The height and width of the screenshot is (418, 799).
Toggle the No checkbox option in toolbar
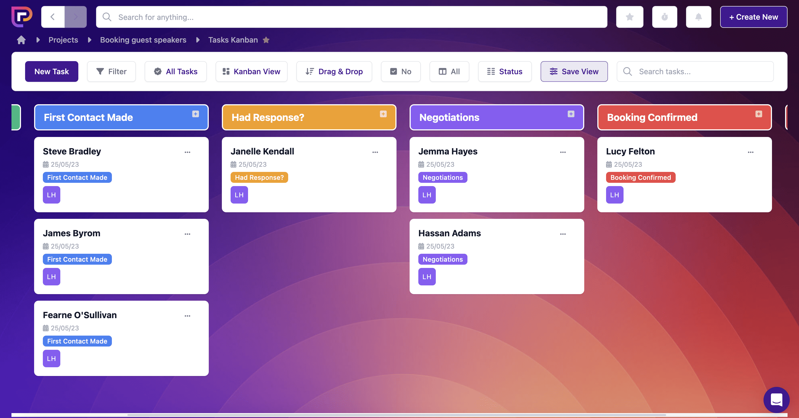pos(400,72)
